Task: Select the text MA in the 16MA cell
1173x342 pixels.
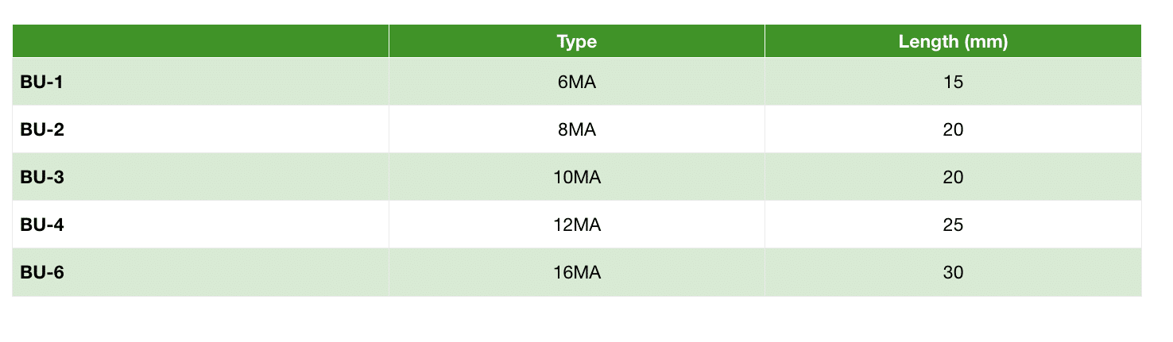Action: pos(586,272)
